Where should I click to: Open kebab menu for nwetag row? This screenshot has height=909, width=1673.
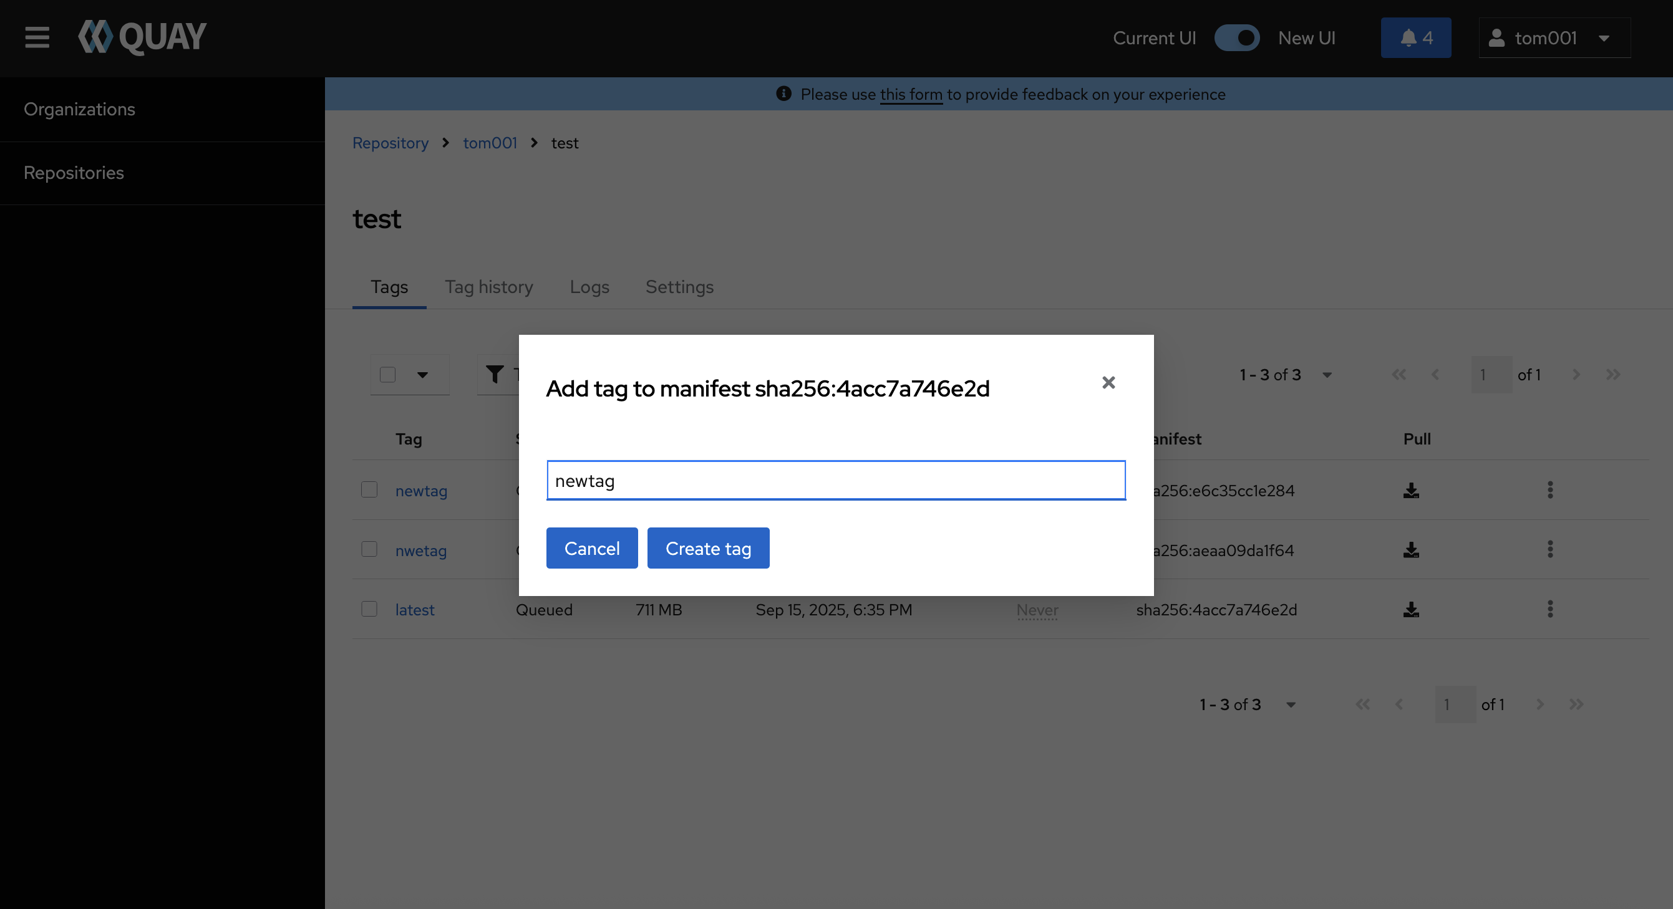(x=1549, y=550)
